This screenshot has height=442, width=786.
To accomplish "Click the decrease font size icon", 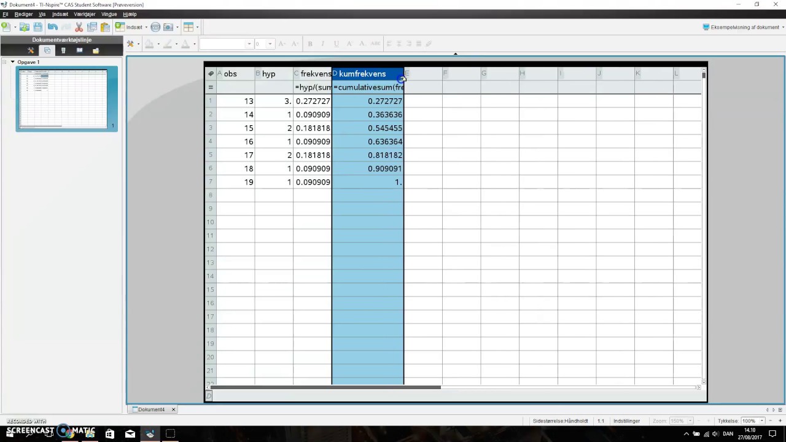I will click(282, 44).
